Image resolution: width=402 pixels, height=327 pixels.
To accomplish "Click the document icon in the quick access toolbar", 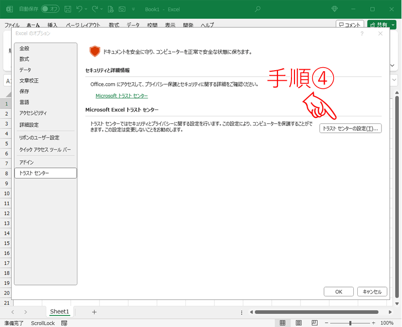I will click(111, 9).
